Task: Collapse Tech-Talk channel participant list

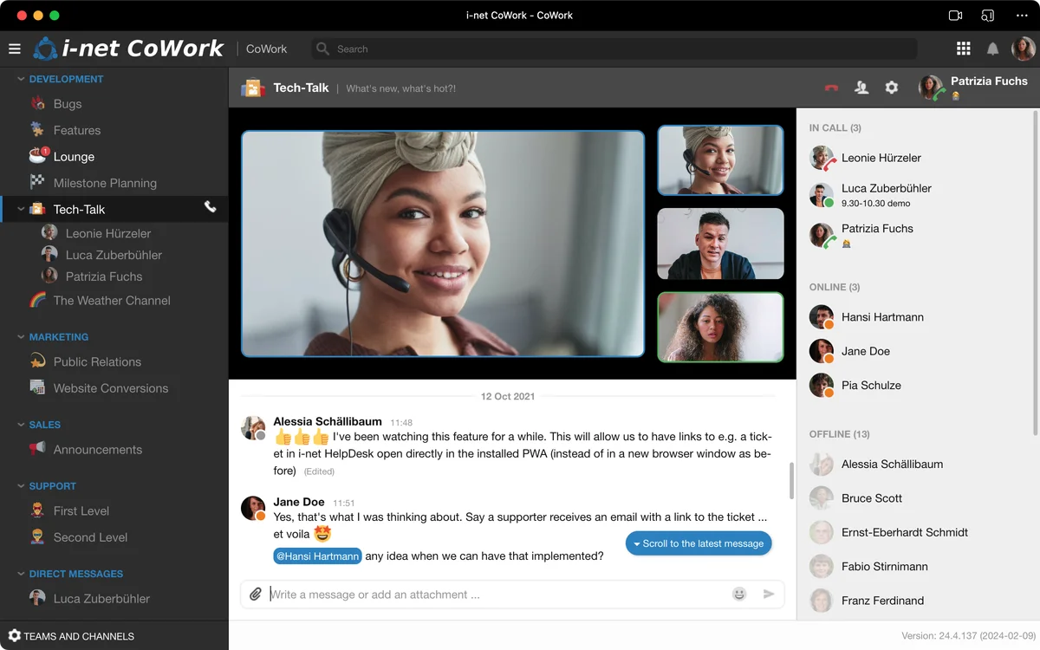Action: pyautogui.click(x=21, y=209)
